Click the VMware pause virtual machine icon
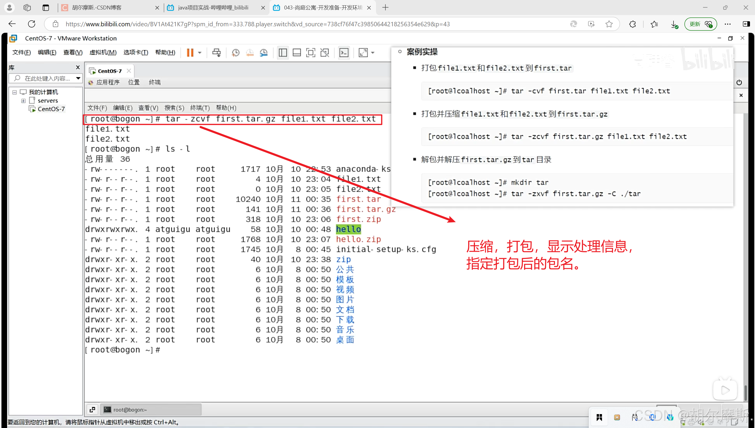 [x=190, y=53]
